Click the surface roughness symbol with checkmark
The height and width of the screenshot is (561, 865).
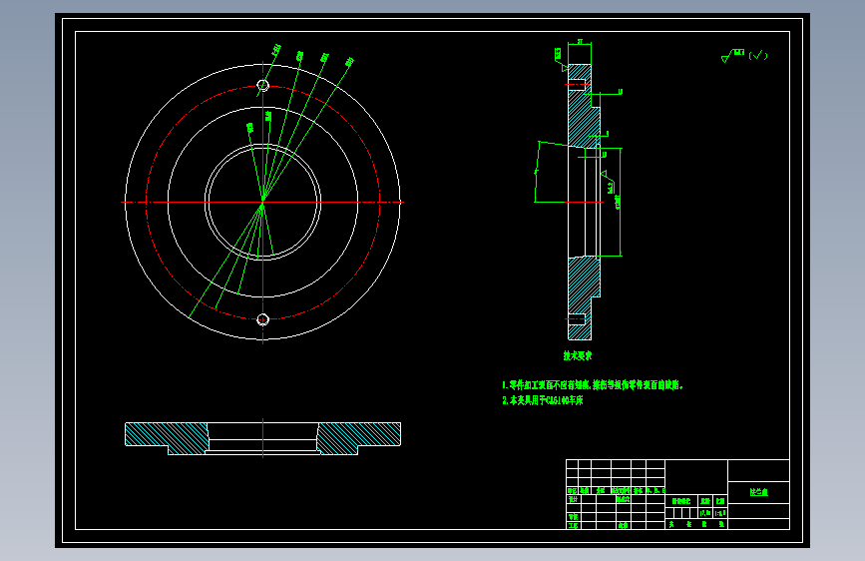744,55
